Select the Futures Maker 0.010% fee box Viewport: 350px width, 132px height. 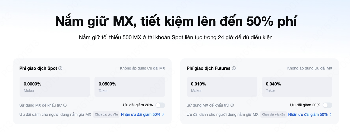click(x=222, y=87)
